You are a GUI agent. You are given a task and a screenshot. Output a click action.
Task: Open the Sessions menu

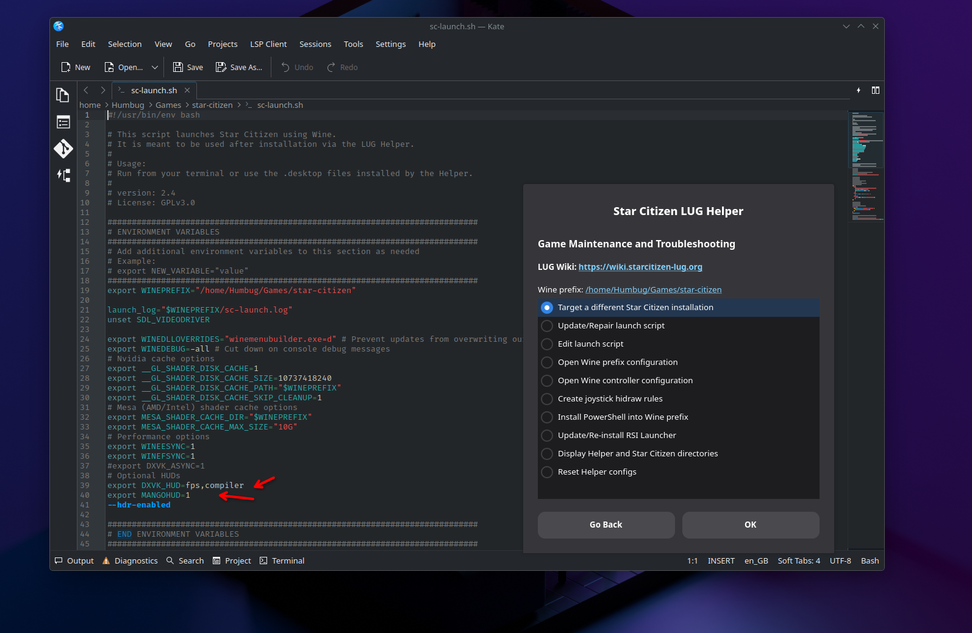pos(315,44)
